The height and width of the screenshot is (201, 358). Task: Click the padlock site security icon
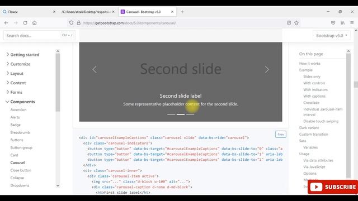78,23
